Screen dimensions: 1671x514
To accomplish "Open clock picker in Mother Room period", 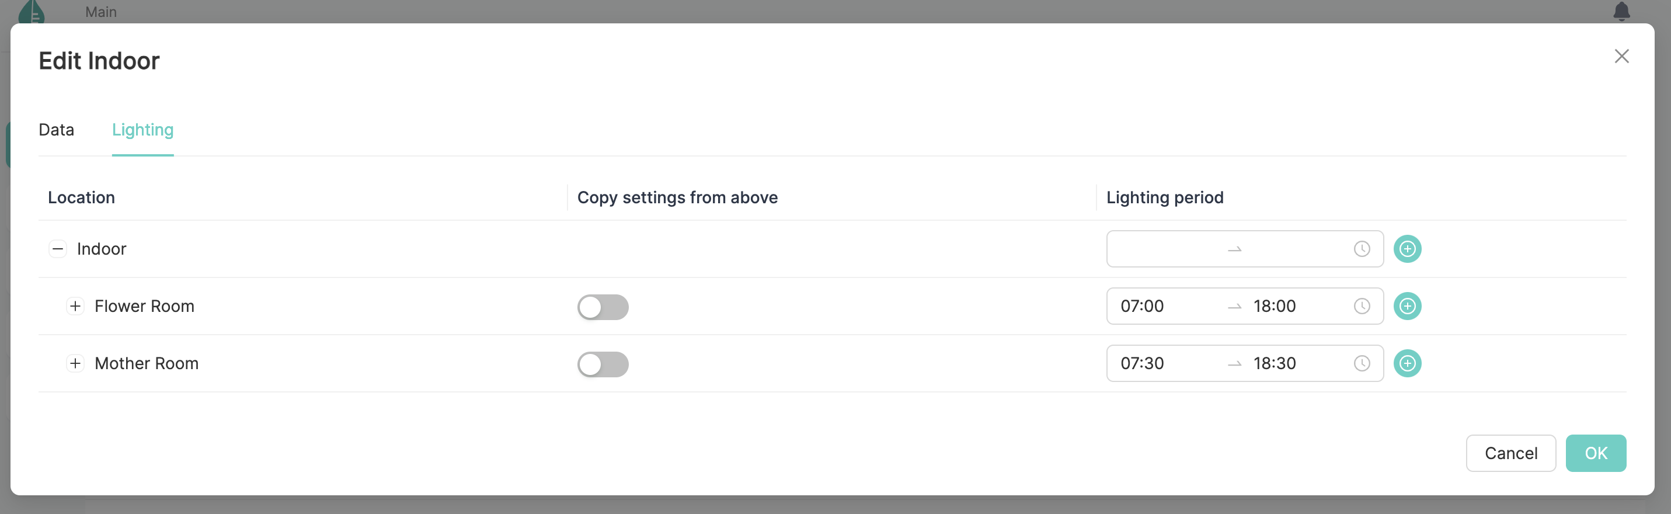I will (x=1362, y=363).
